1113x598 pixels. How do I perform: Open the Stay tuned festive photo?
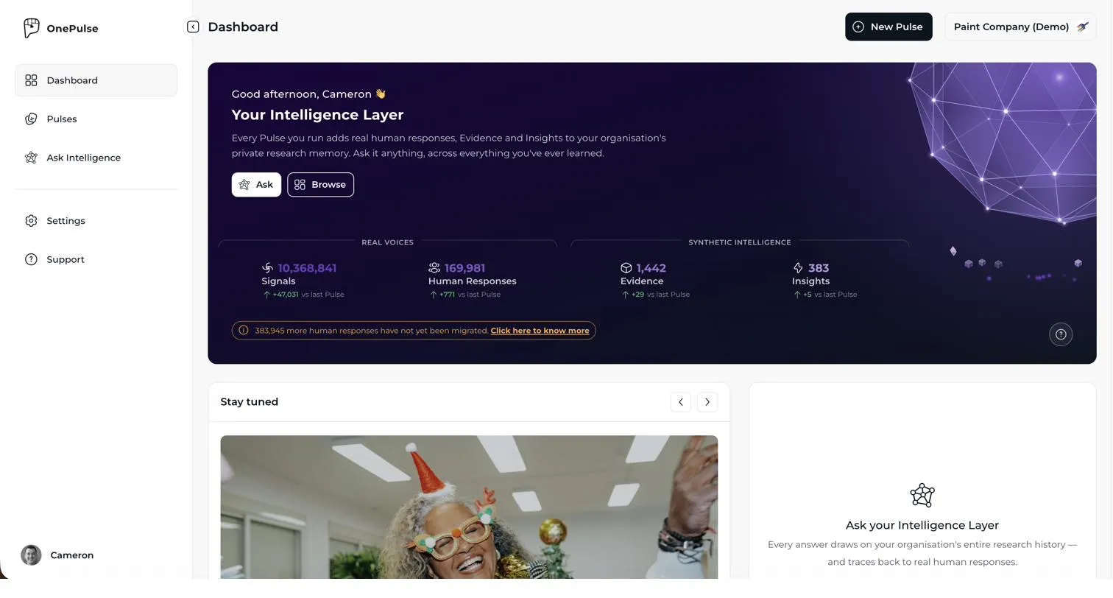[x=469, y=507]
